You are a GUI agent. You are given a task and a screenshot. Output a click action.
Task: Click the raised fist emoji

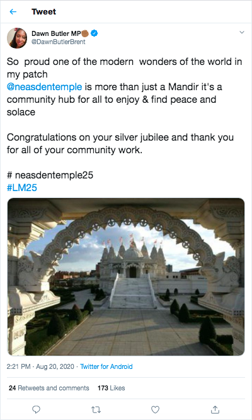point(85,33)
